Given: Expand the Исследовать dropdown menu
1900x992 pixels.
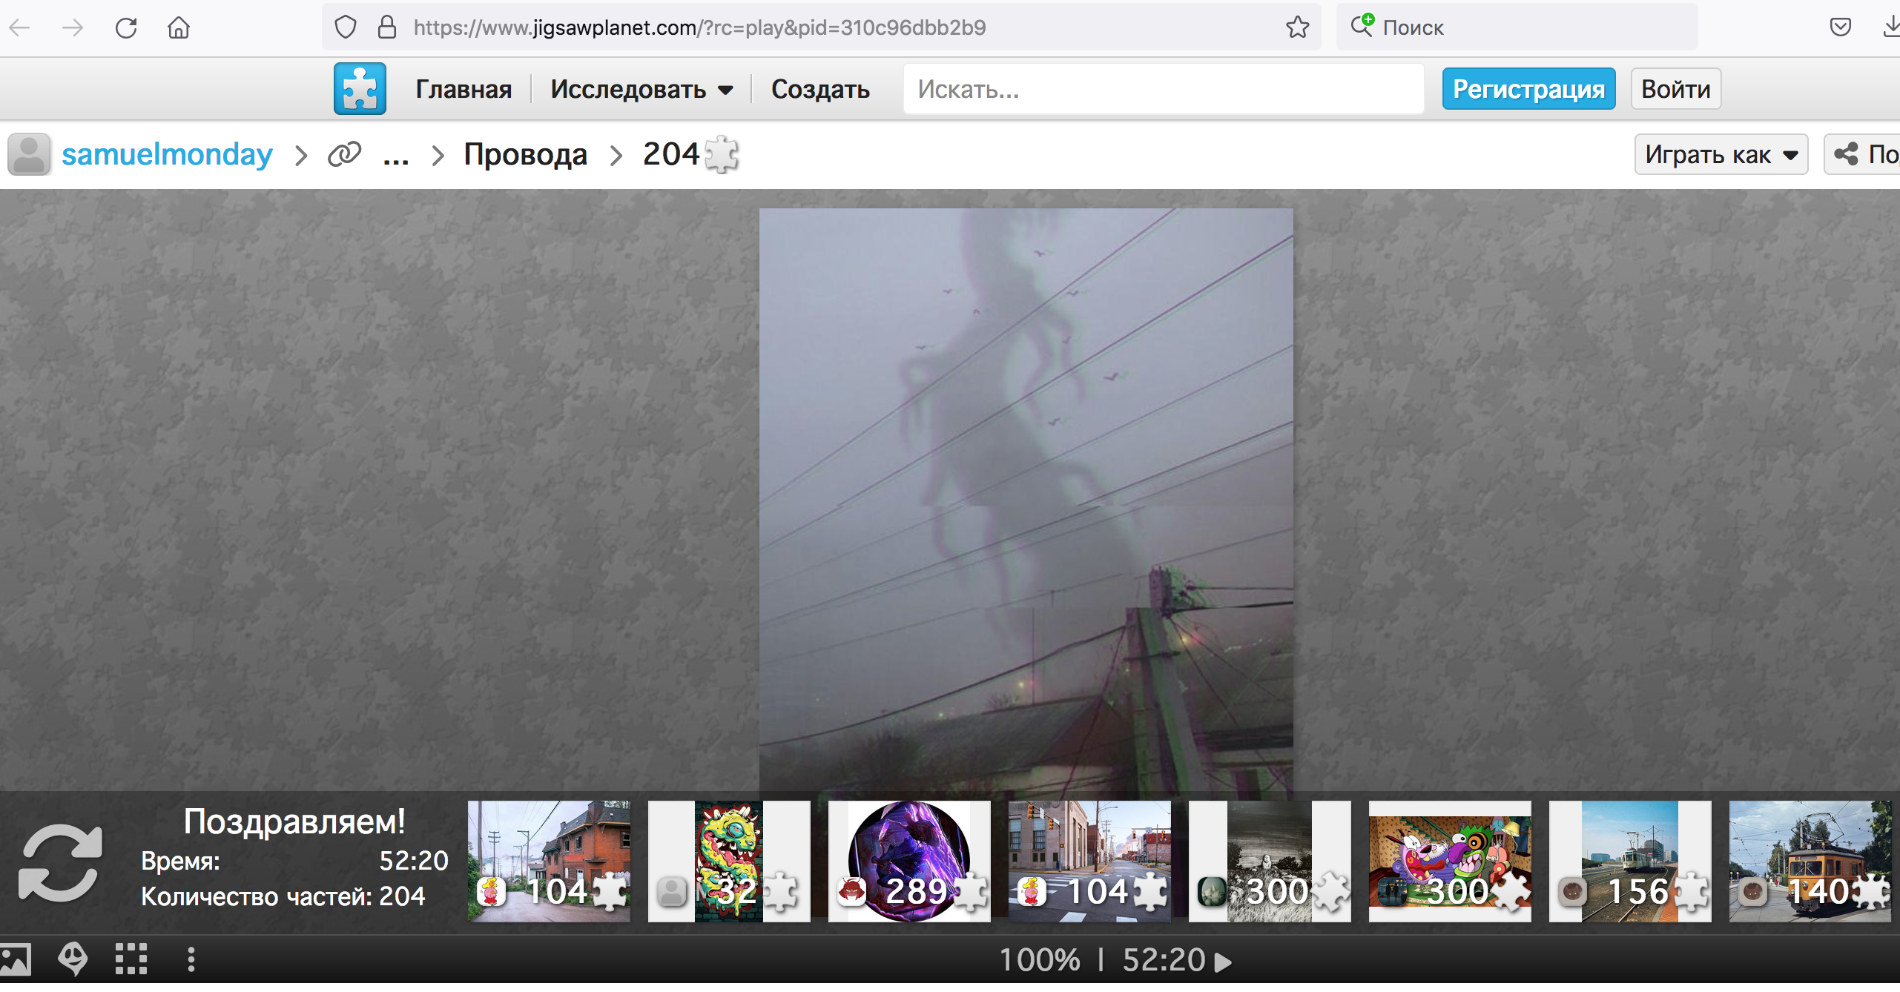Looking at the screenshot, I should point(642,89).
